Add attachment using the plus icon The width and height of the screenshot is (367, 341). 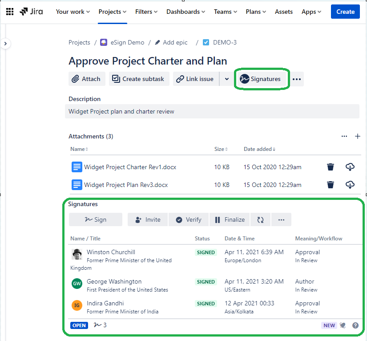357,136
